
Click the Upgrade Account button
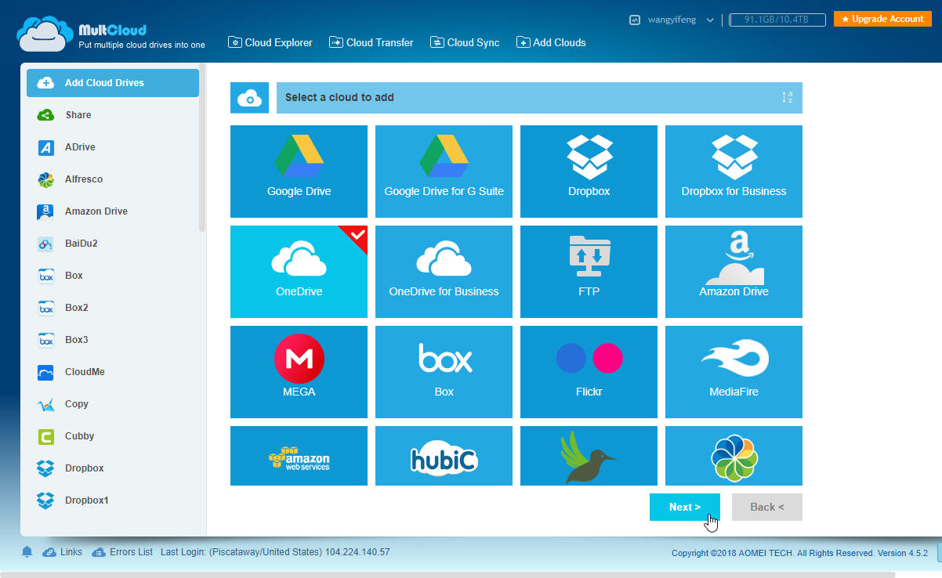(x=882, y=19)
